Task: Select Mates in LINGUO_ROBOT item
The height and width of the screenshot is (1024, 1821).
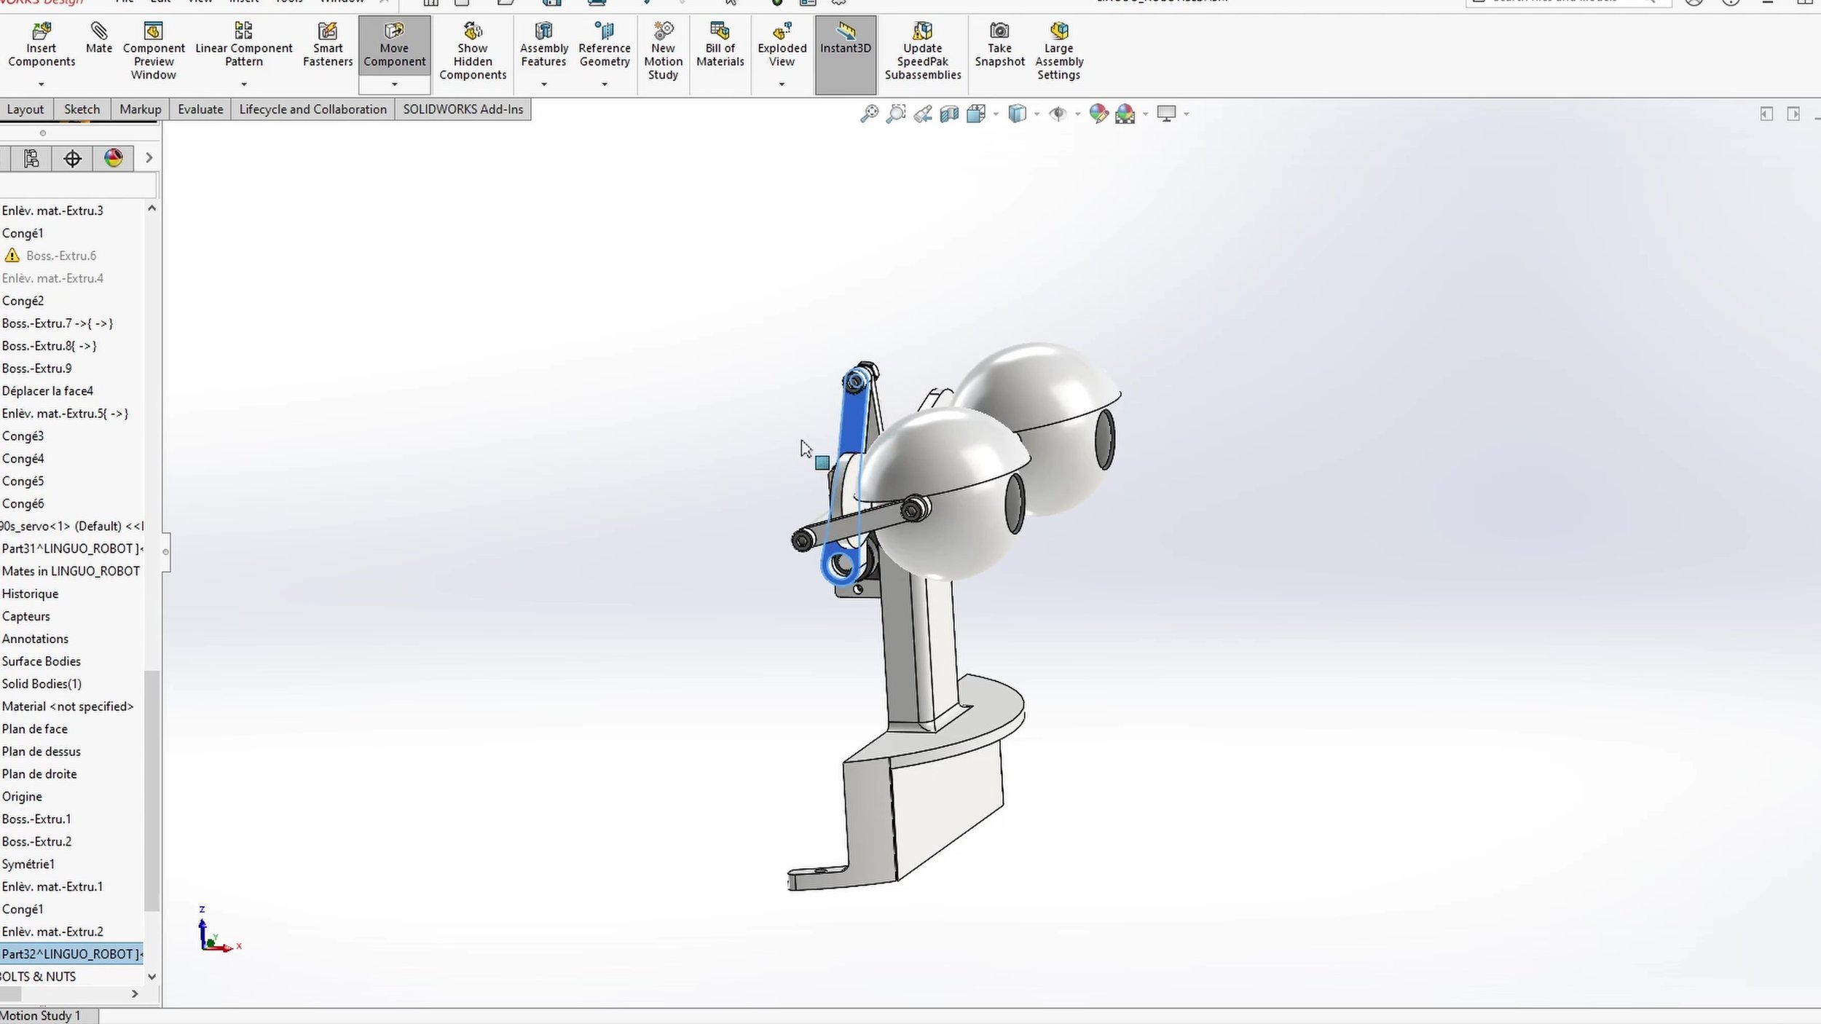Action: point(71,571)
